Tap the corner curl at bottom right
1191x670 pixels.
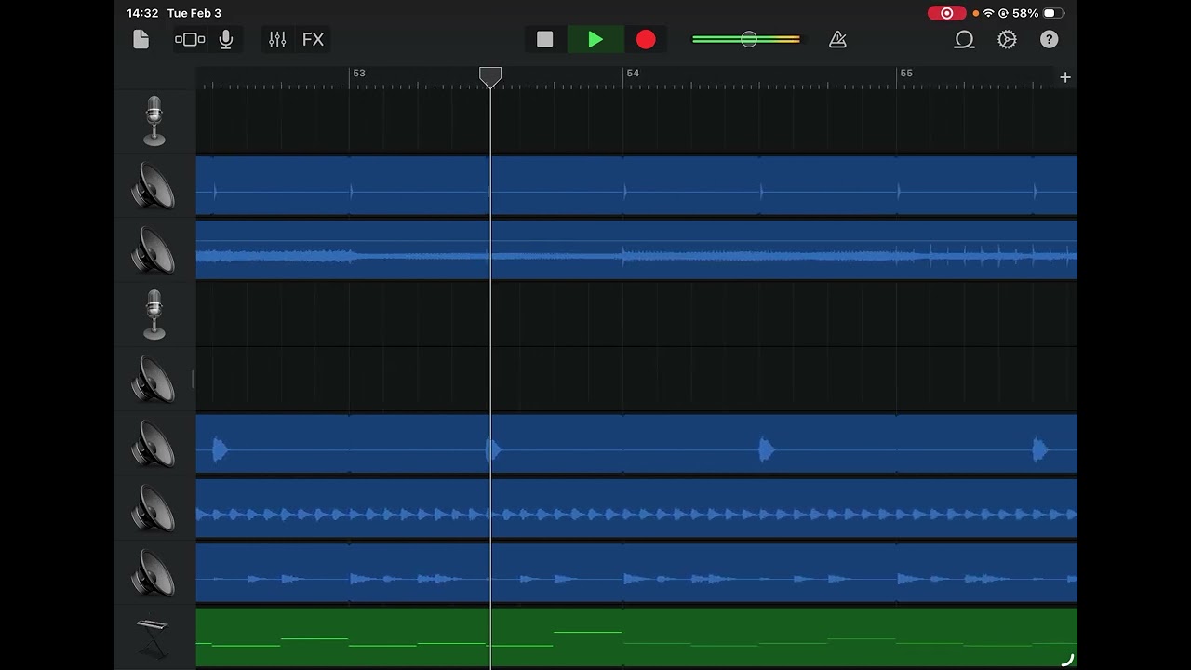[1067, 660]
